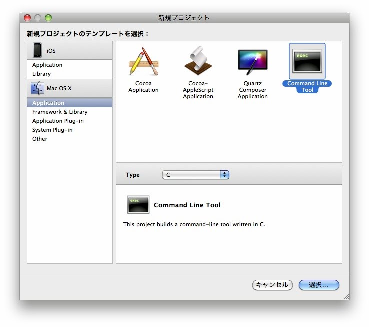Click the Finder icon beside Mac OS X
The image size is (369, 327).
[x=37, y=88]
